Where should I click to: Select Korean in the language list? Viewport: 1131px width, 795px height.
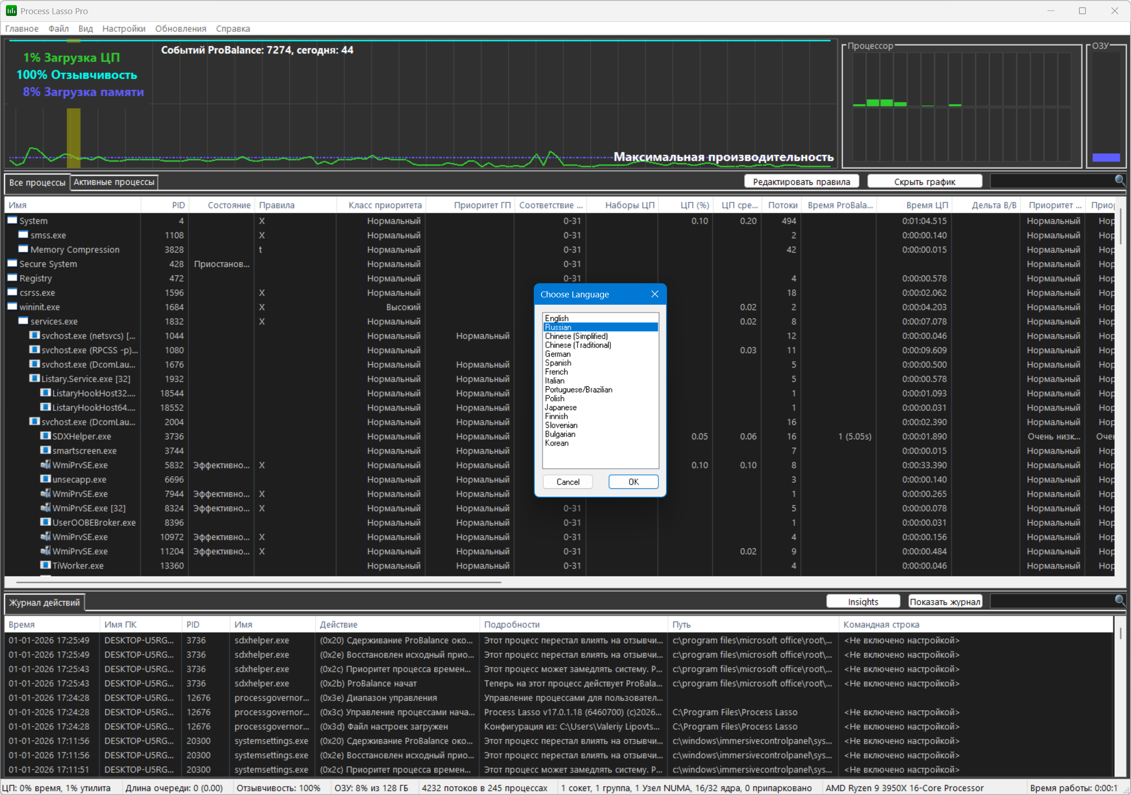click(557, 443)
